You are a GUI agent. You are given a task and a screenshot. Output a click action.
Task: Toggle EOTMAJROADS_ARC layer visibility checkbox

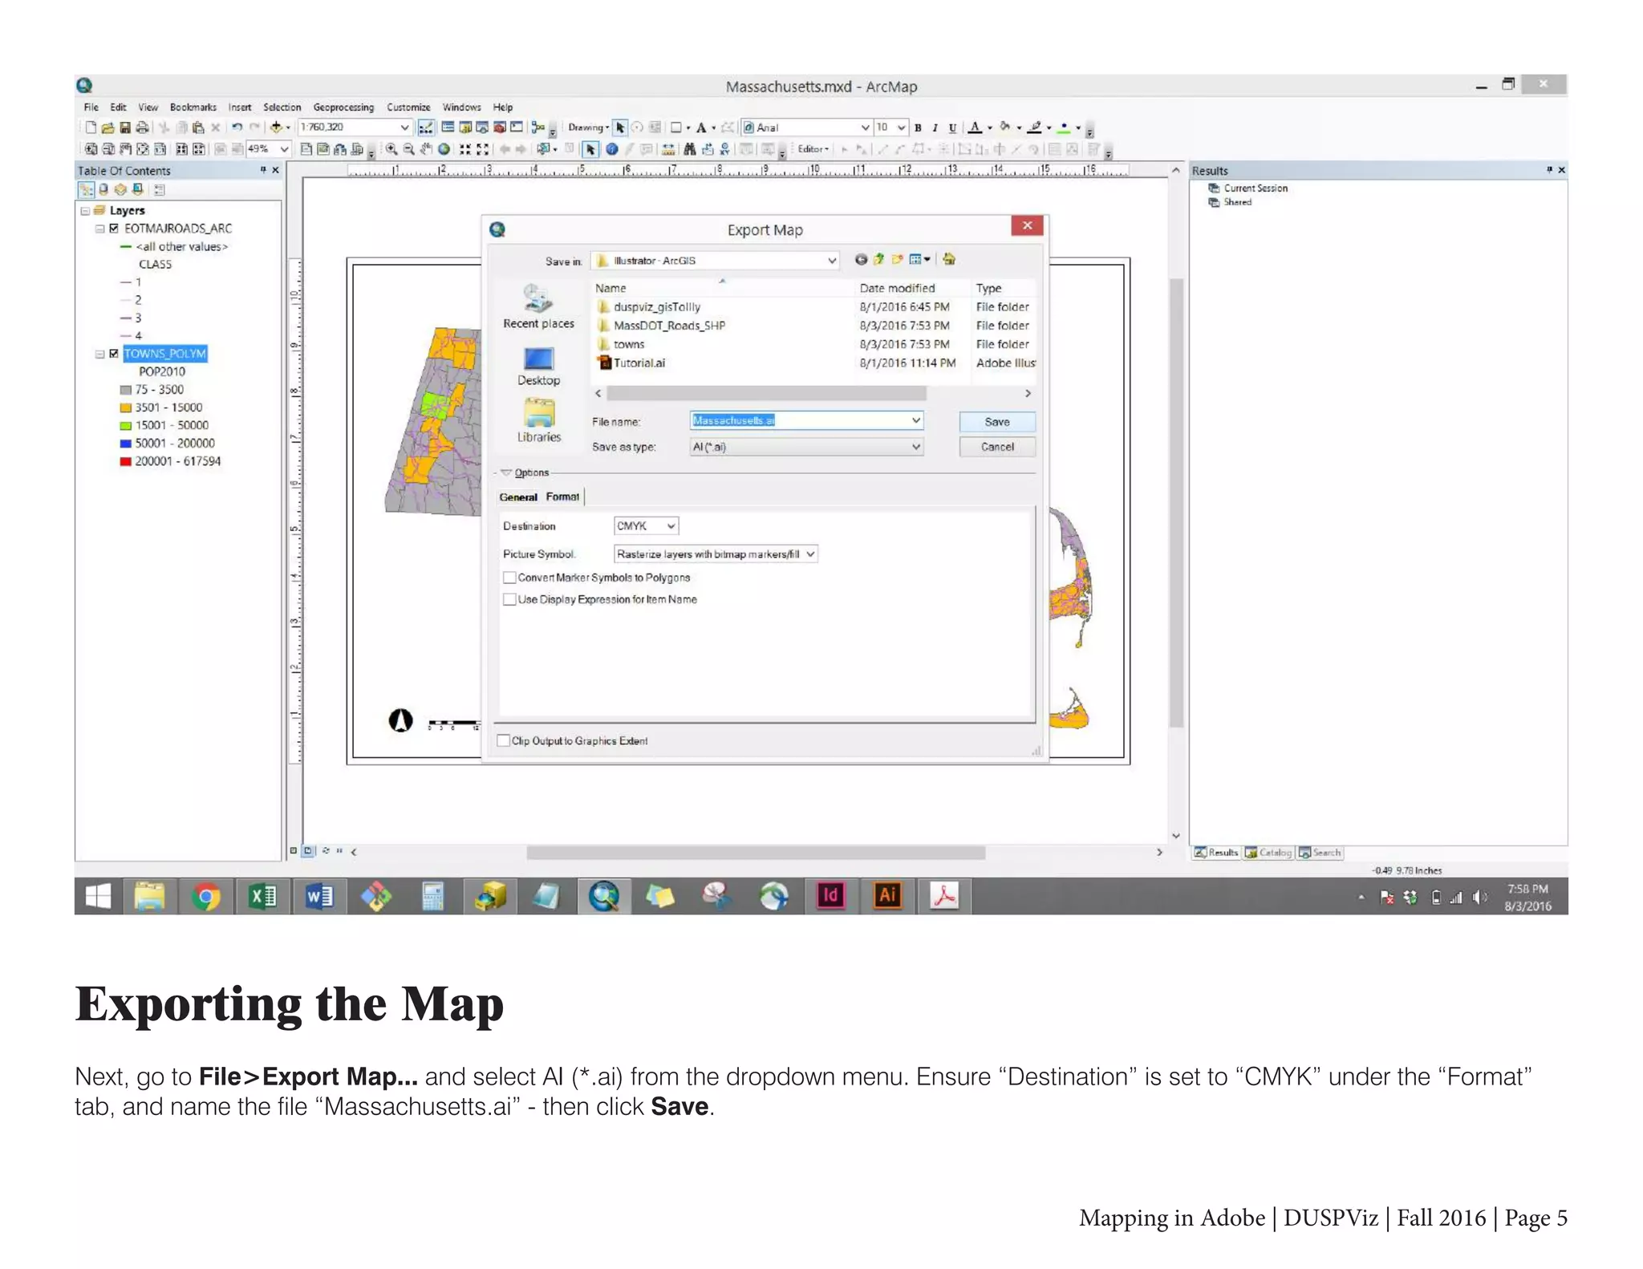point(114,229)
